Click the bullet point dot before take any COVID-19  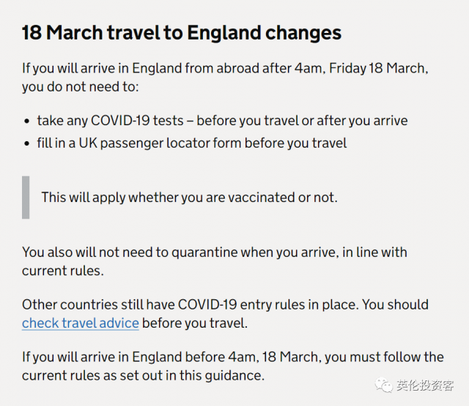click(x=27, y=121)
